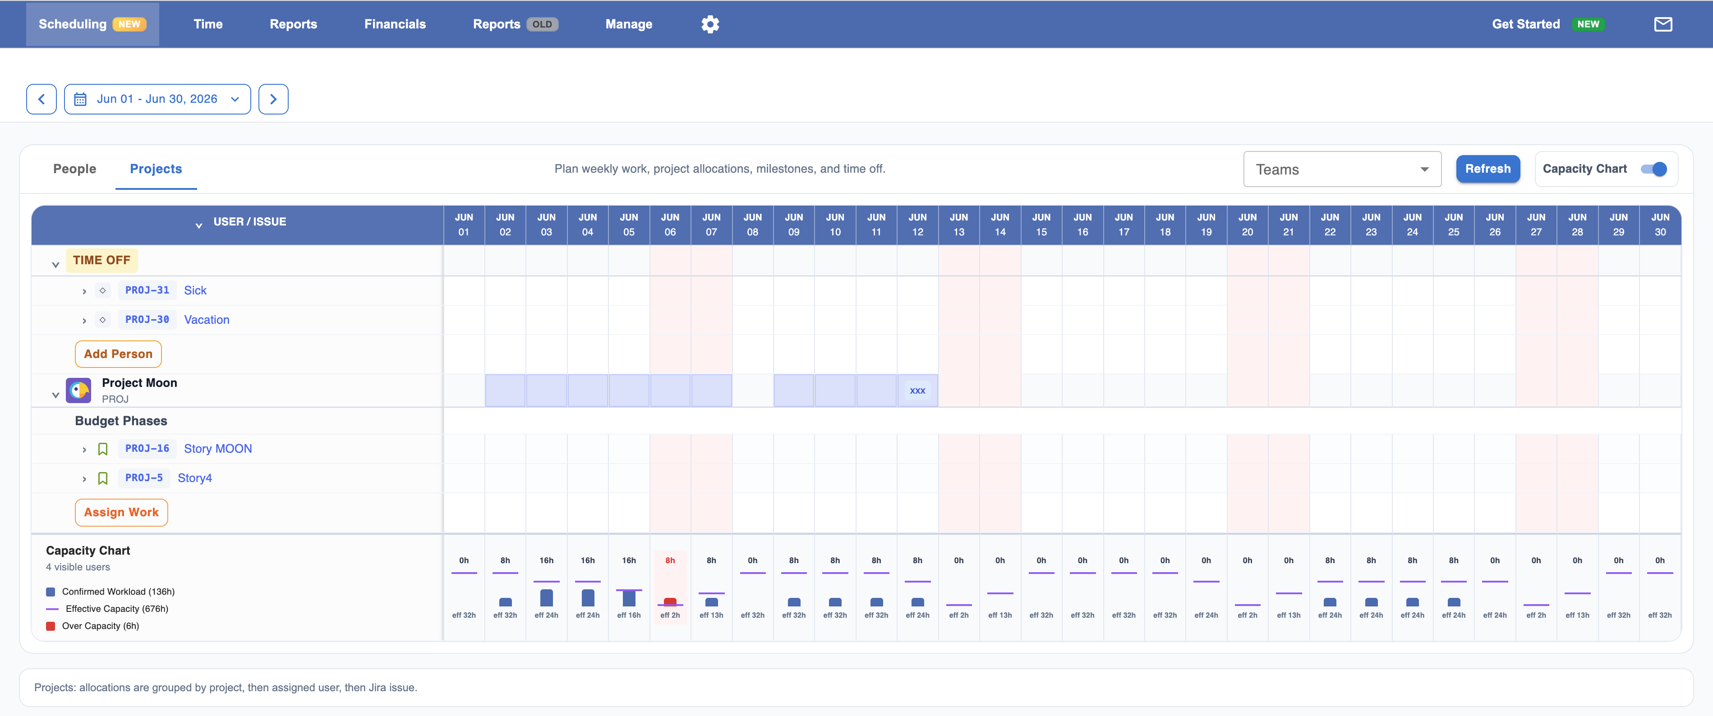Click the Project Moon name

(x=140, y=383)
